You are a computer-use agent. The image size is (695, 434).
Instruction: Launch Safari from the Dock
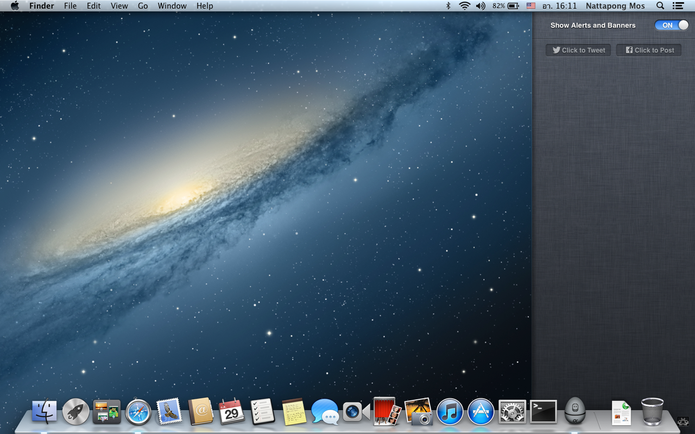click(138, 412)
